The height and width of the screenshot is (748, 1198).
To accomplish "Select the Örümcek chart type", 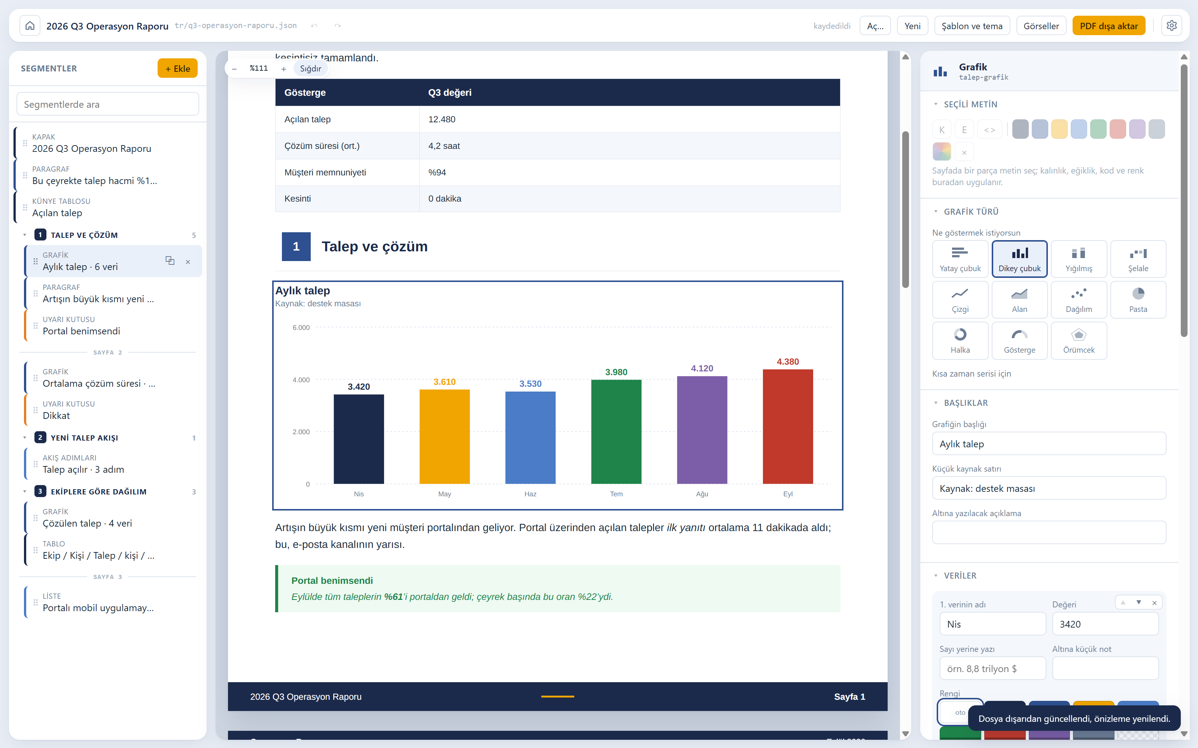I will point(1079,340).
